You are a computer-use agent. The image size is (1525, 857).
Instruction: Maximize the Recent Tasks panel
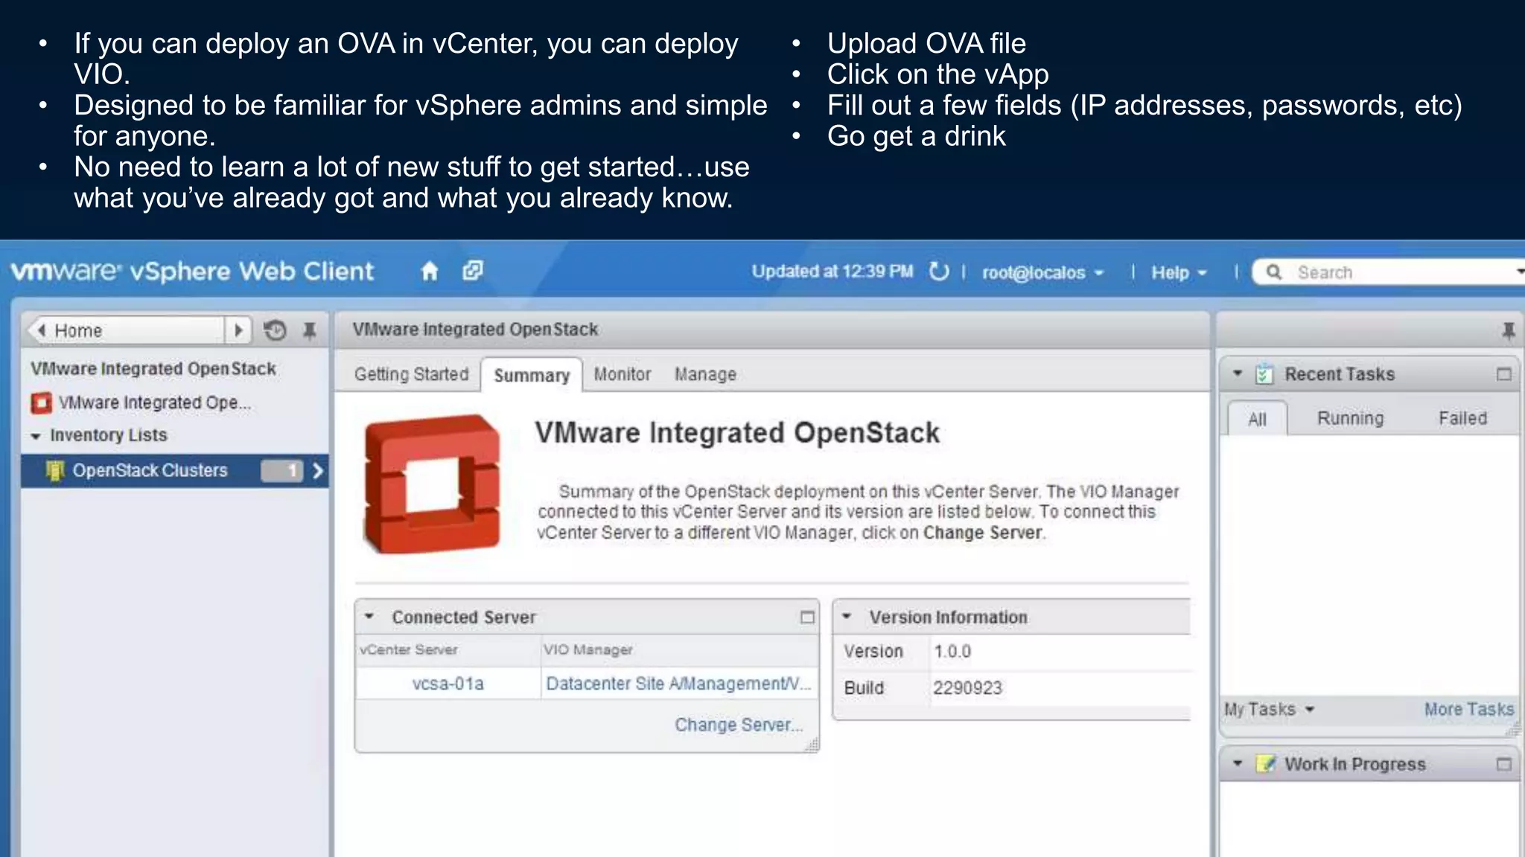tap(1503, 373)
